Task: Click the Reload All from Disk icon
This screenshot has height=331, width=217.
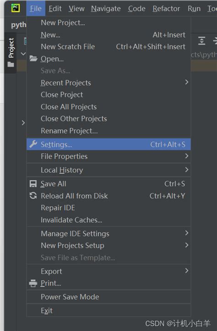Action: [33, 196]
